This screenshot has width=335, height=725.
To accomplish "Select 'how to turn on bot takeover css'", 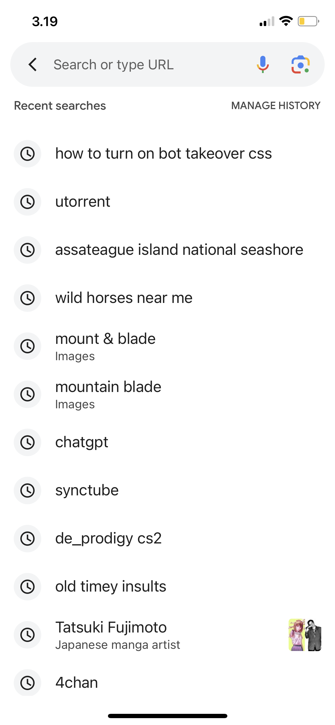I will [x=167, y=154].
